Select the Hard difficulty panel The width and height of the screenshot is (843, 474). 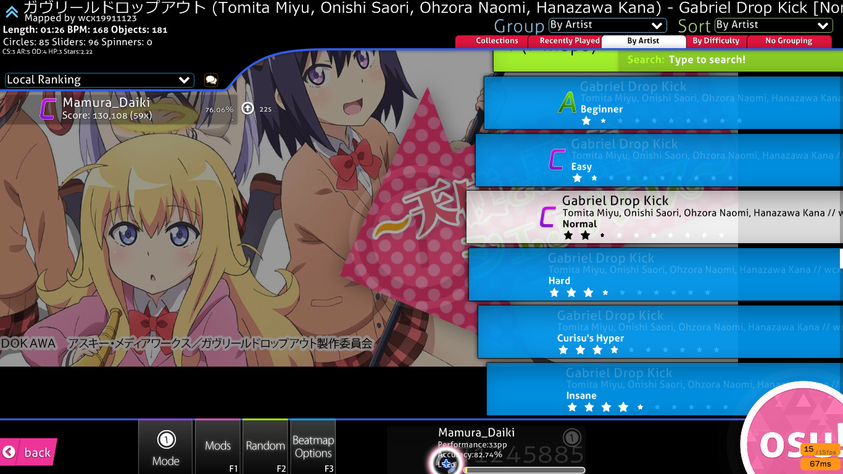click(655, 274)
